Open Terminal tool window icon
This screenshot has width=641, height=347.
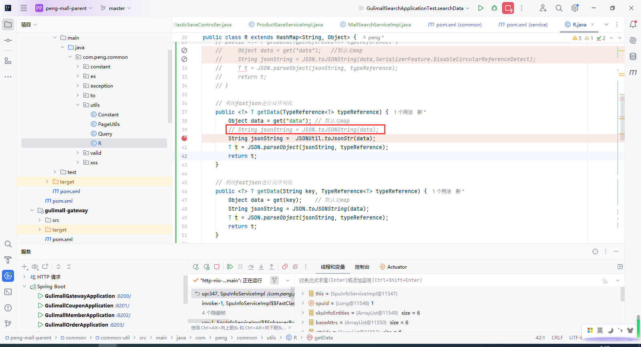tap(8, 292)
